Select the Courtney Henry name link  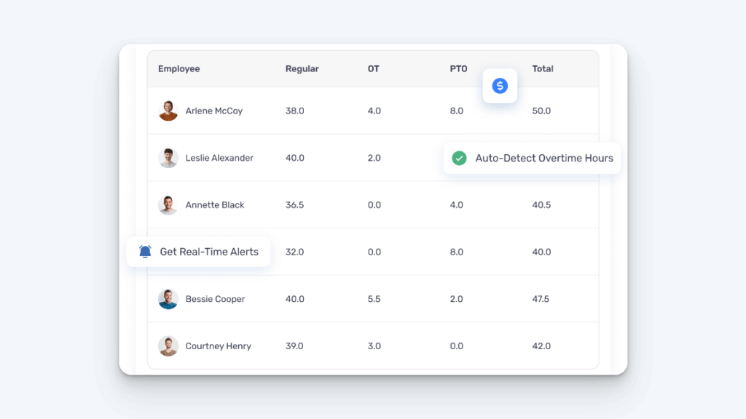[x=219, y=346]
